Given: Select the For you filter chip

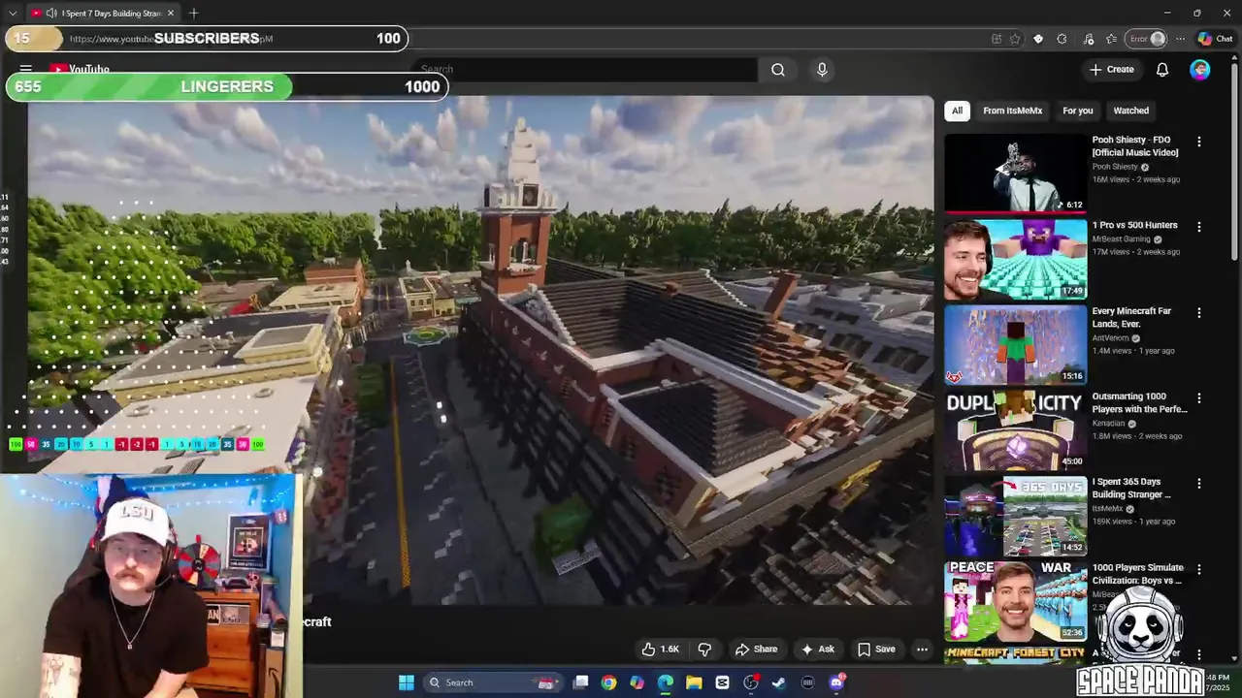Looking at the screenshot, I should (x=1077, y=111).
